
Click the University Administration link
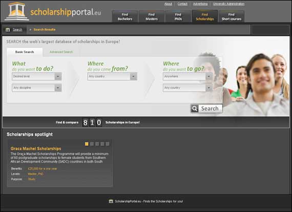228,4
